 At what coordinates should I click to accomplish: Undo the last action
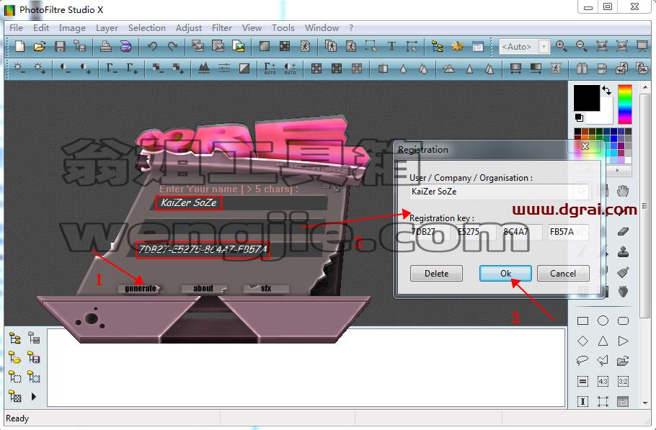tap(152, 46)
